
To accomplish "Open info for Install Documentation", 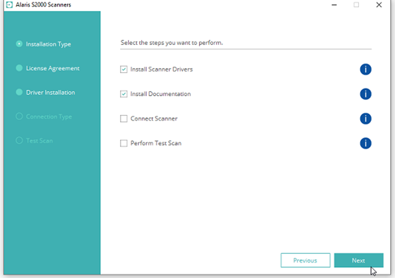I will pyautogui.click(x=365, y=94).
